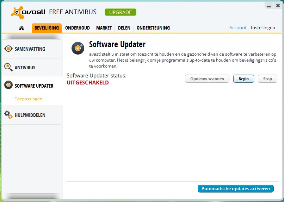Image resolution: width=284 pixels, height=202 pixels.
Task: Click the Begin button
Action: click(x=243, y=79)
